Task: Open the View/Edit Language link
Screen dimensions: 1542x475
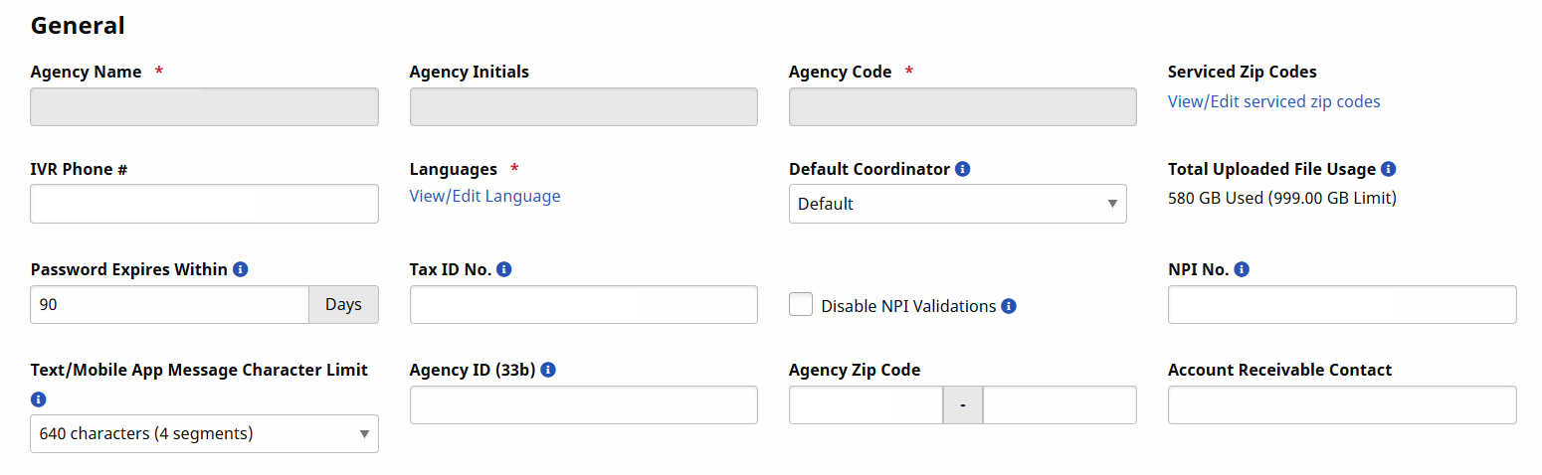Action: (484, 196)
